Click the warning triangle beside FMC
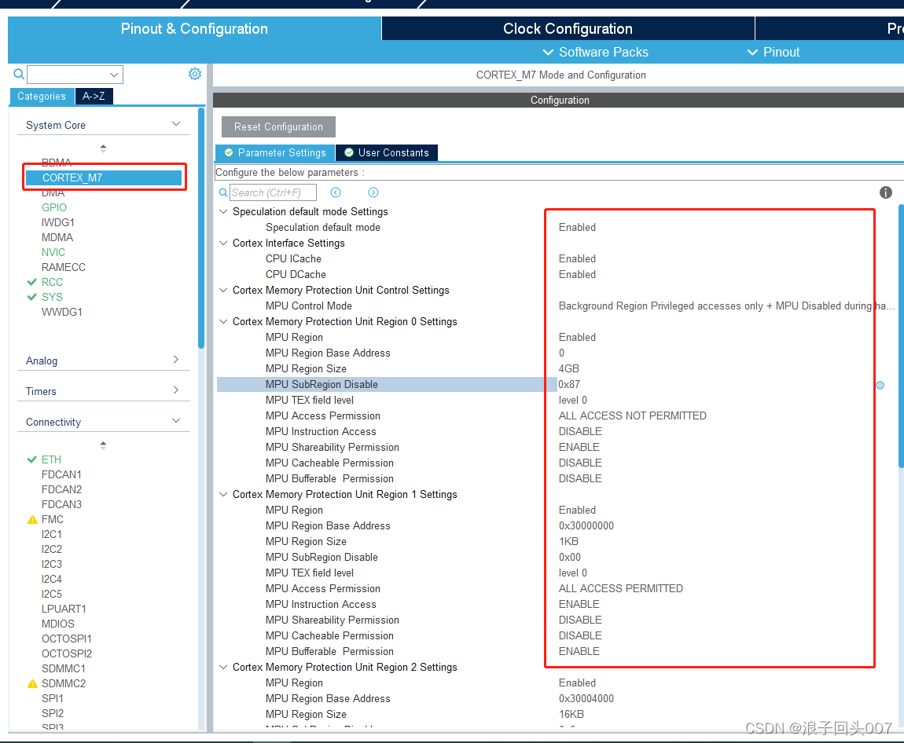The width and height of the screenshot is (904, 743). 32,519
